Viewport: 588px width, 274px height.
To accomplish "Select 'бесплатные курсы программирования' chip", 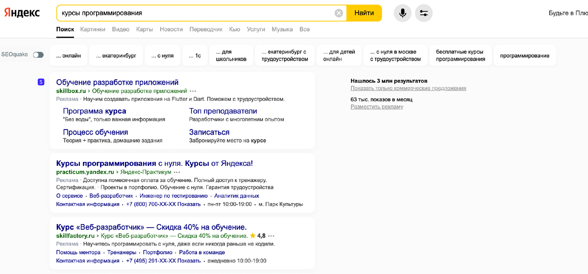I will (461, 55).
